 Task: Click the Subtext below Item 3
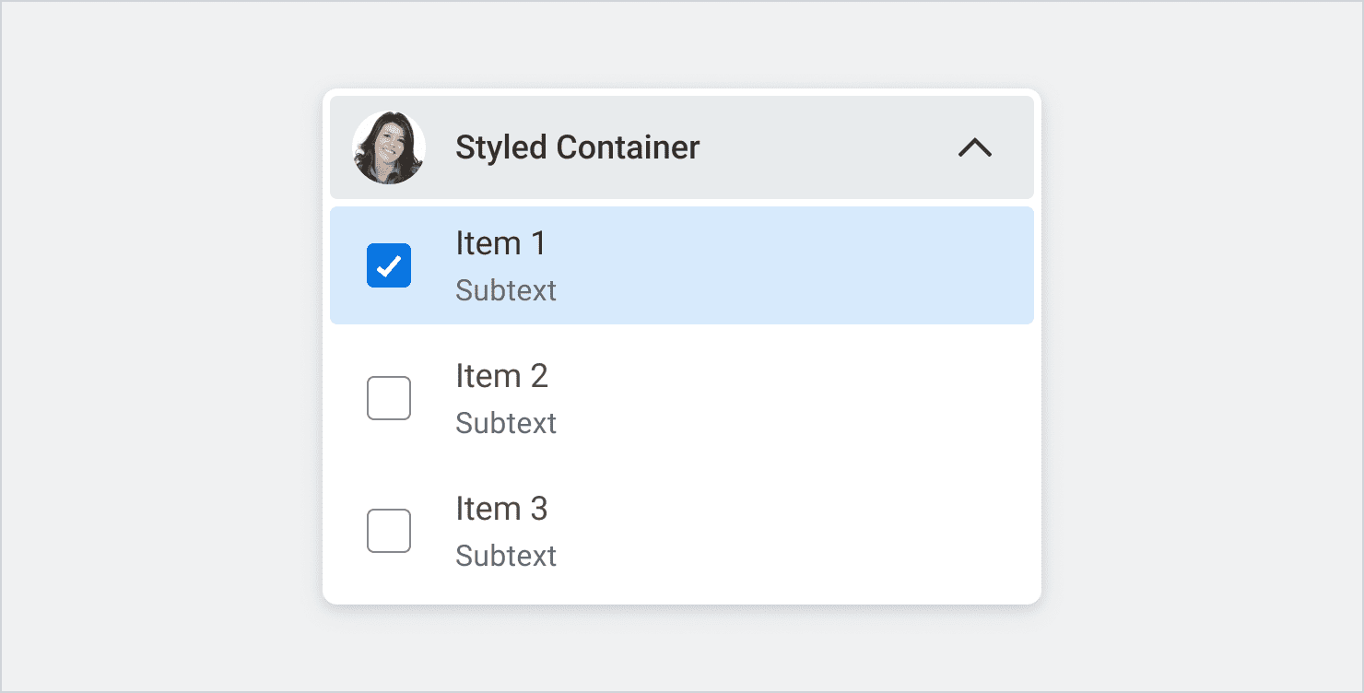point(506,556)
